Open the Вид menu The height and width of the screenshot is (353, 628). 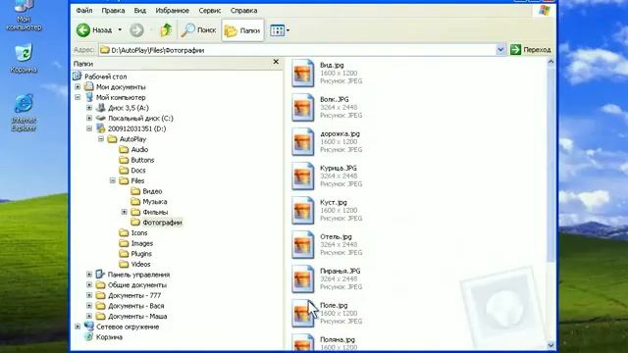pos(139,11)
